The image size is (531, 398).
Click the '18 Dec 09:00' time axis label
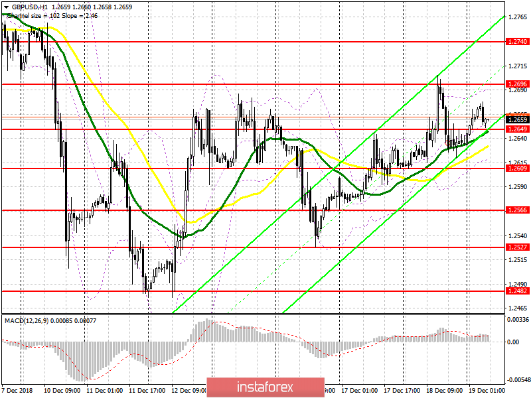coord(444,390)
